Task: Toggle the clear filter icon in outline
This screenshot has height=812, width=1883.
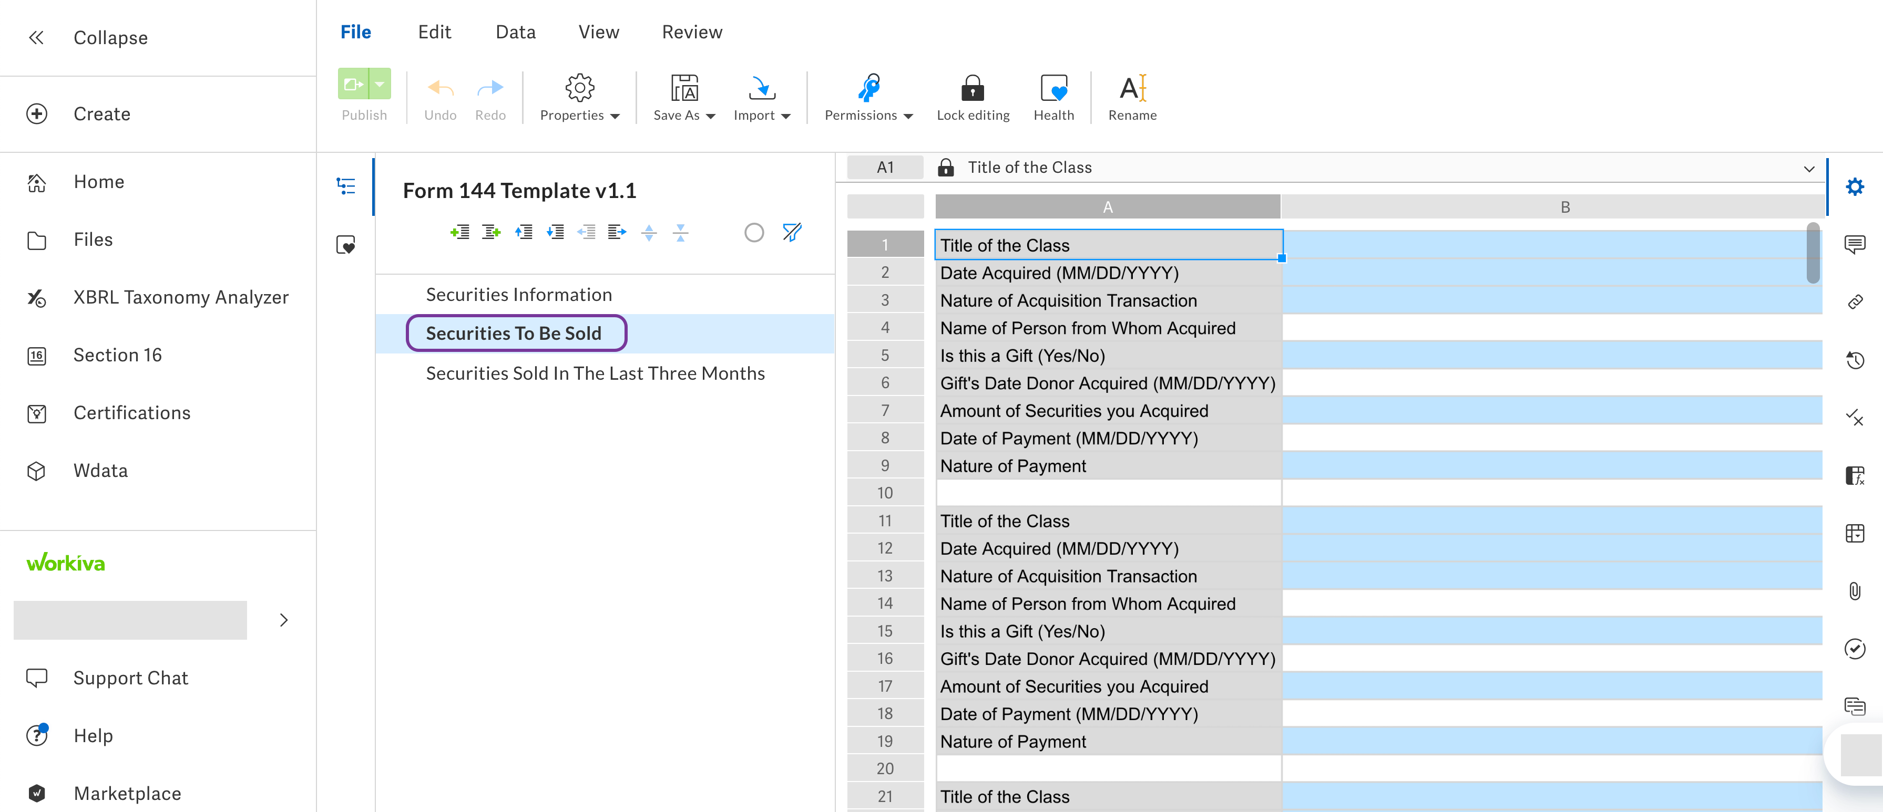Action: [x=792, y=232]
